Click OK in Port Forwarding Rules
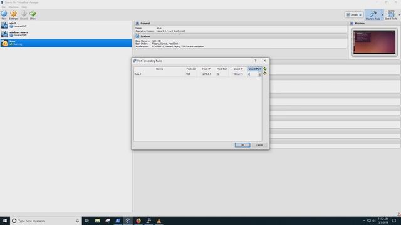 click(x=242, y=145)
